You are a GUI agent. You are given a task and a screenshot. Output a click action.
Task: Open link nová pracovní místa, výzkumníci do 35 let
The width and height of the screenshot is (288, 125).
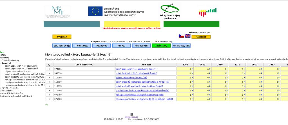144,99
